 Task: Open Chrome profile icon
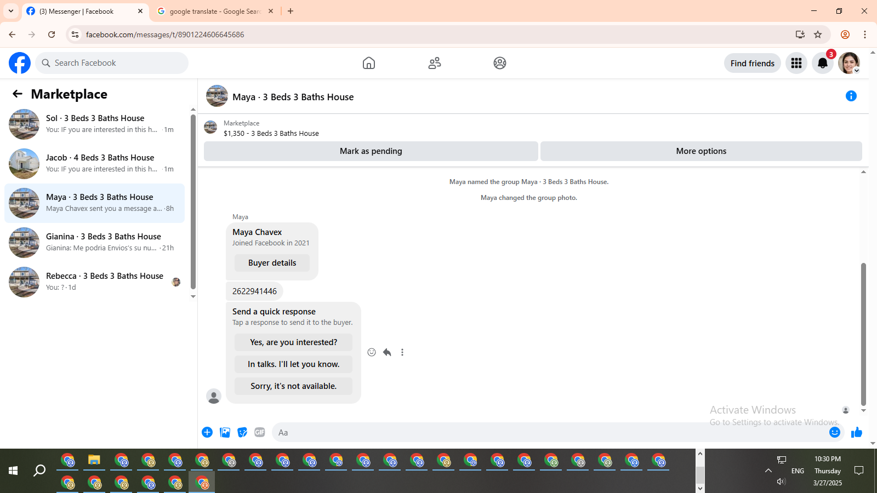[845, 35]
